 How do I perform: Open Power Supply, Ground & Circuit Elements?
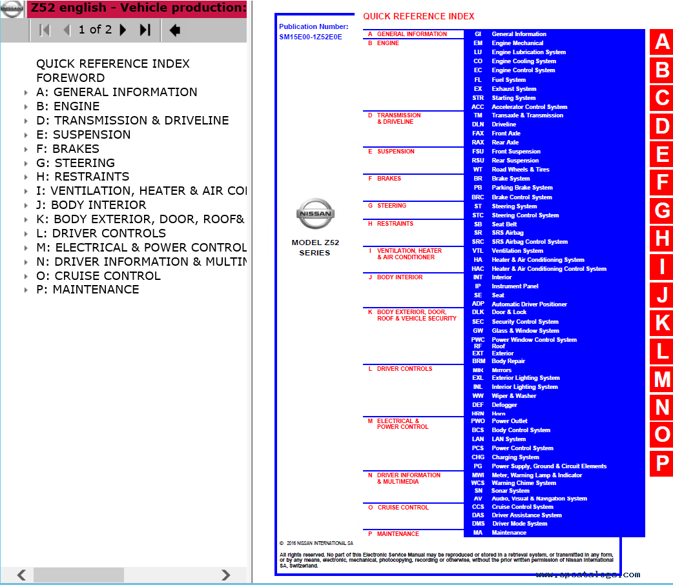click(x=549, y=466)
